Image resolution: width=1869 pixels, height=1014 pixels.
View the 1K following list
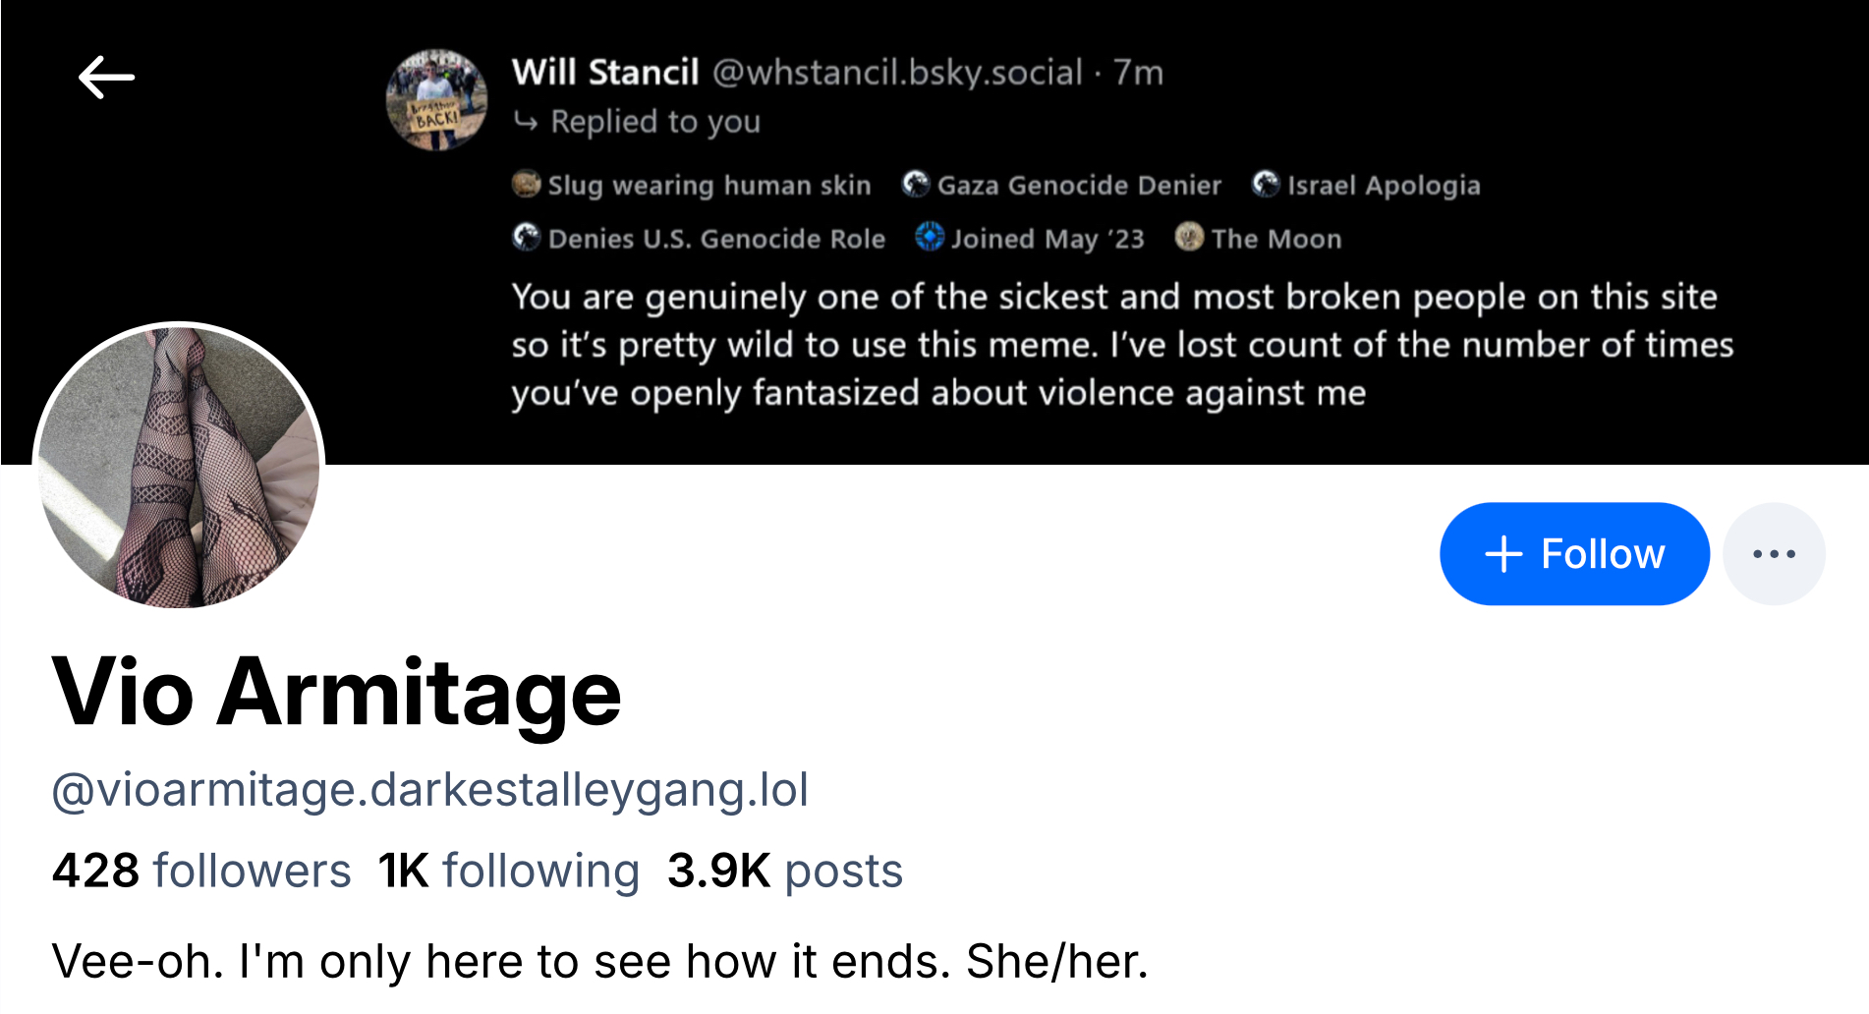(508, 871)
